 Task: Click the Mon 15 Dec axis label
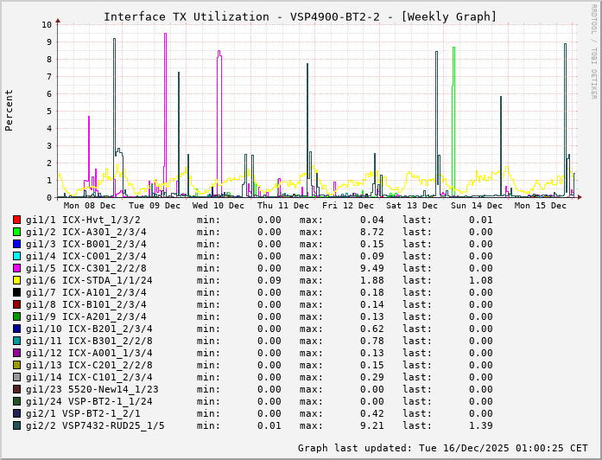540,206
